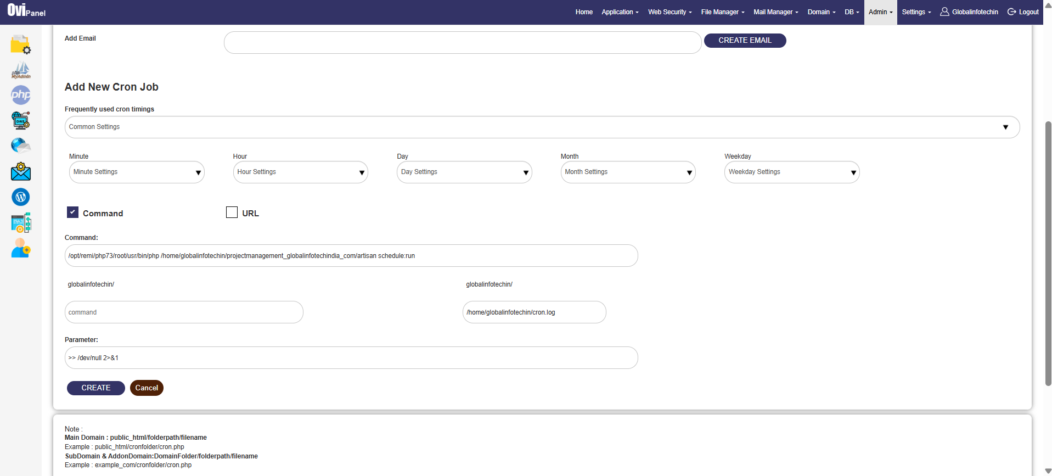This screenshot has height=476, width=1052.
Task: Open phpMyAdmin from the sidebar
Action: [x=21, y=70]
